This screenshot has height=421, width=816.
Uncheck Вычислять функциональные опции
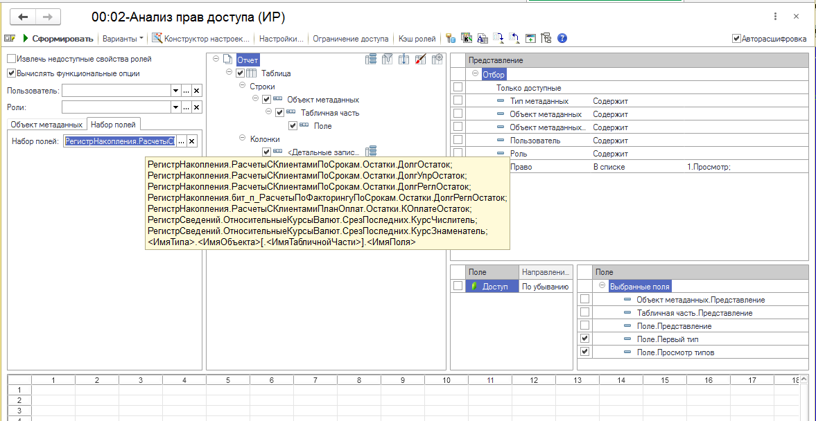[x=12, y=73]
